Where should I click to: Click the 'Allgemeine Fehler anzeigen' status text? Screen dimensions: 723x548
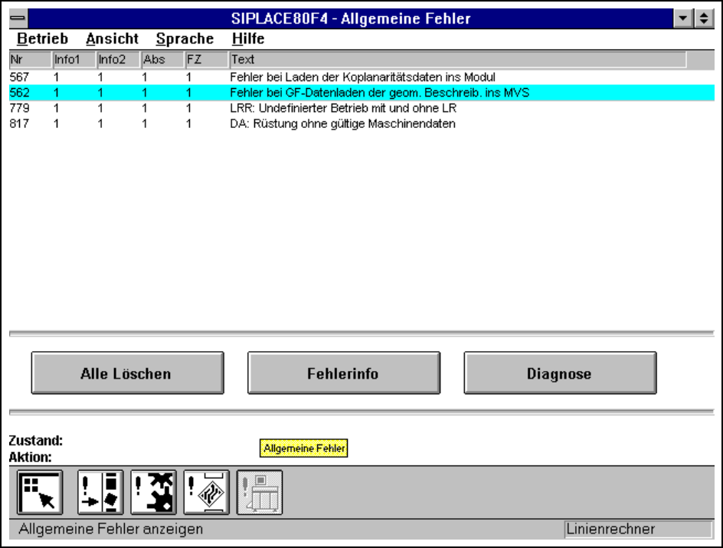[x=110, y=529]
